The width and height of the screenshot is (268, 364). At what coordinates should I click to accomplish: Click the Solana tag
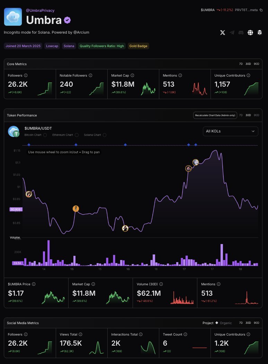click(69, 46)
